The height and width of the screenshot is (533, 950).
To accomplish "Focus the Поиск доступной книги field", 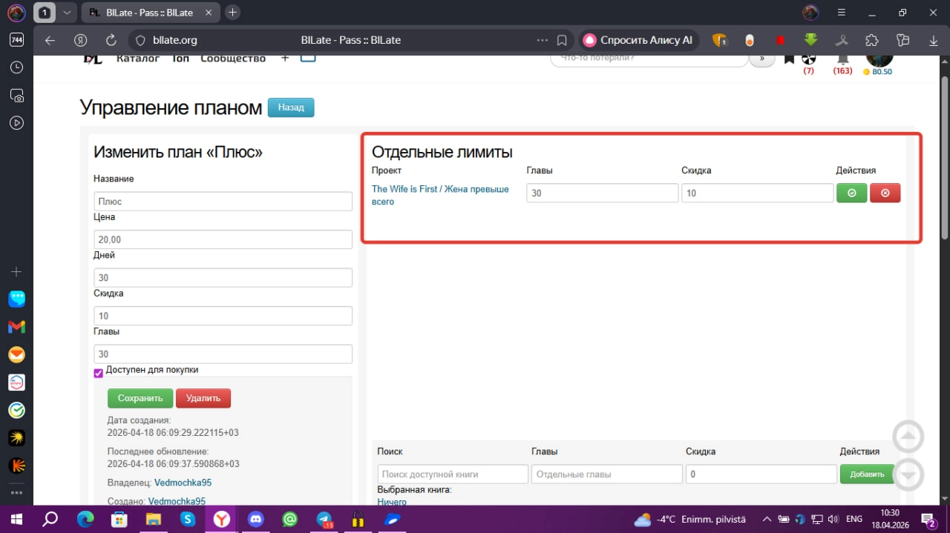I will pos(453,474).
